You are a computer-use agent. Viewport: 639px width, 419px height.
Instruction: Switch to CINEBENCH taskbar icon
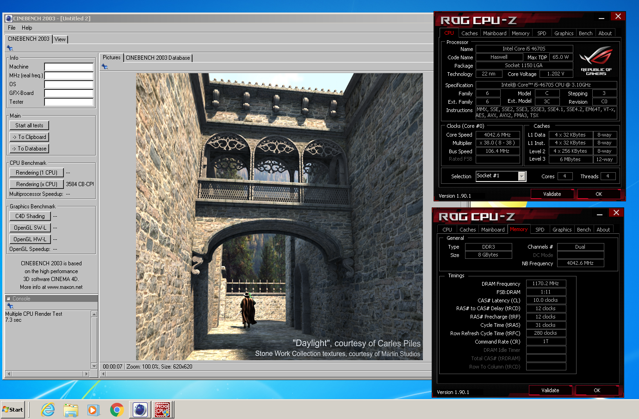140,410
